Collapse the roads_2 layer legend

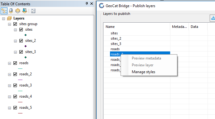tap(9, 75)
